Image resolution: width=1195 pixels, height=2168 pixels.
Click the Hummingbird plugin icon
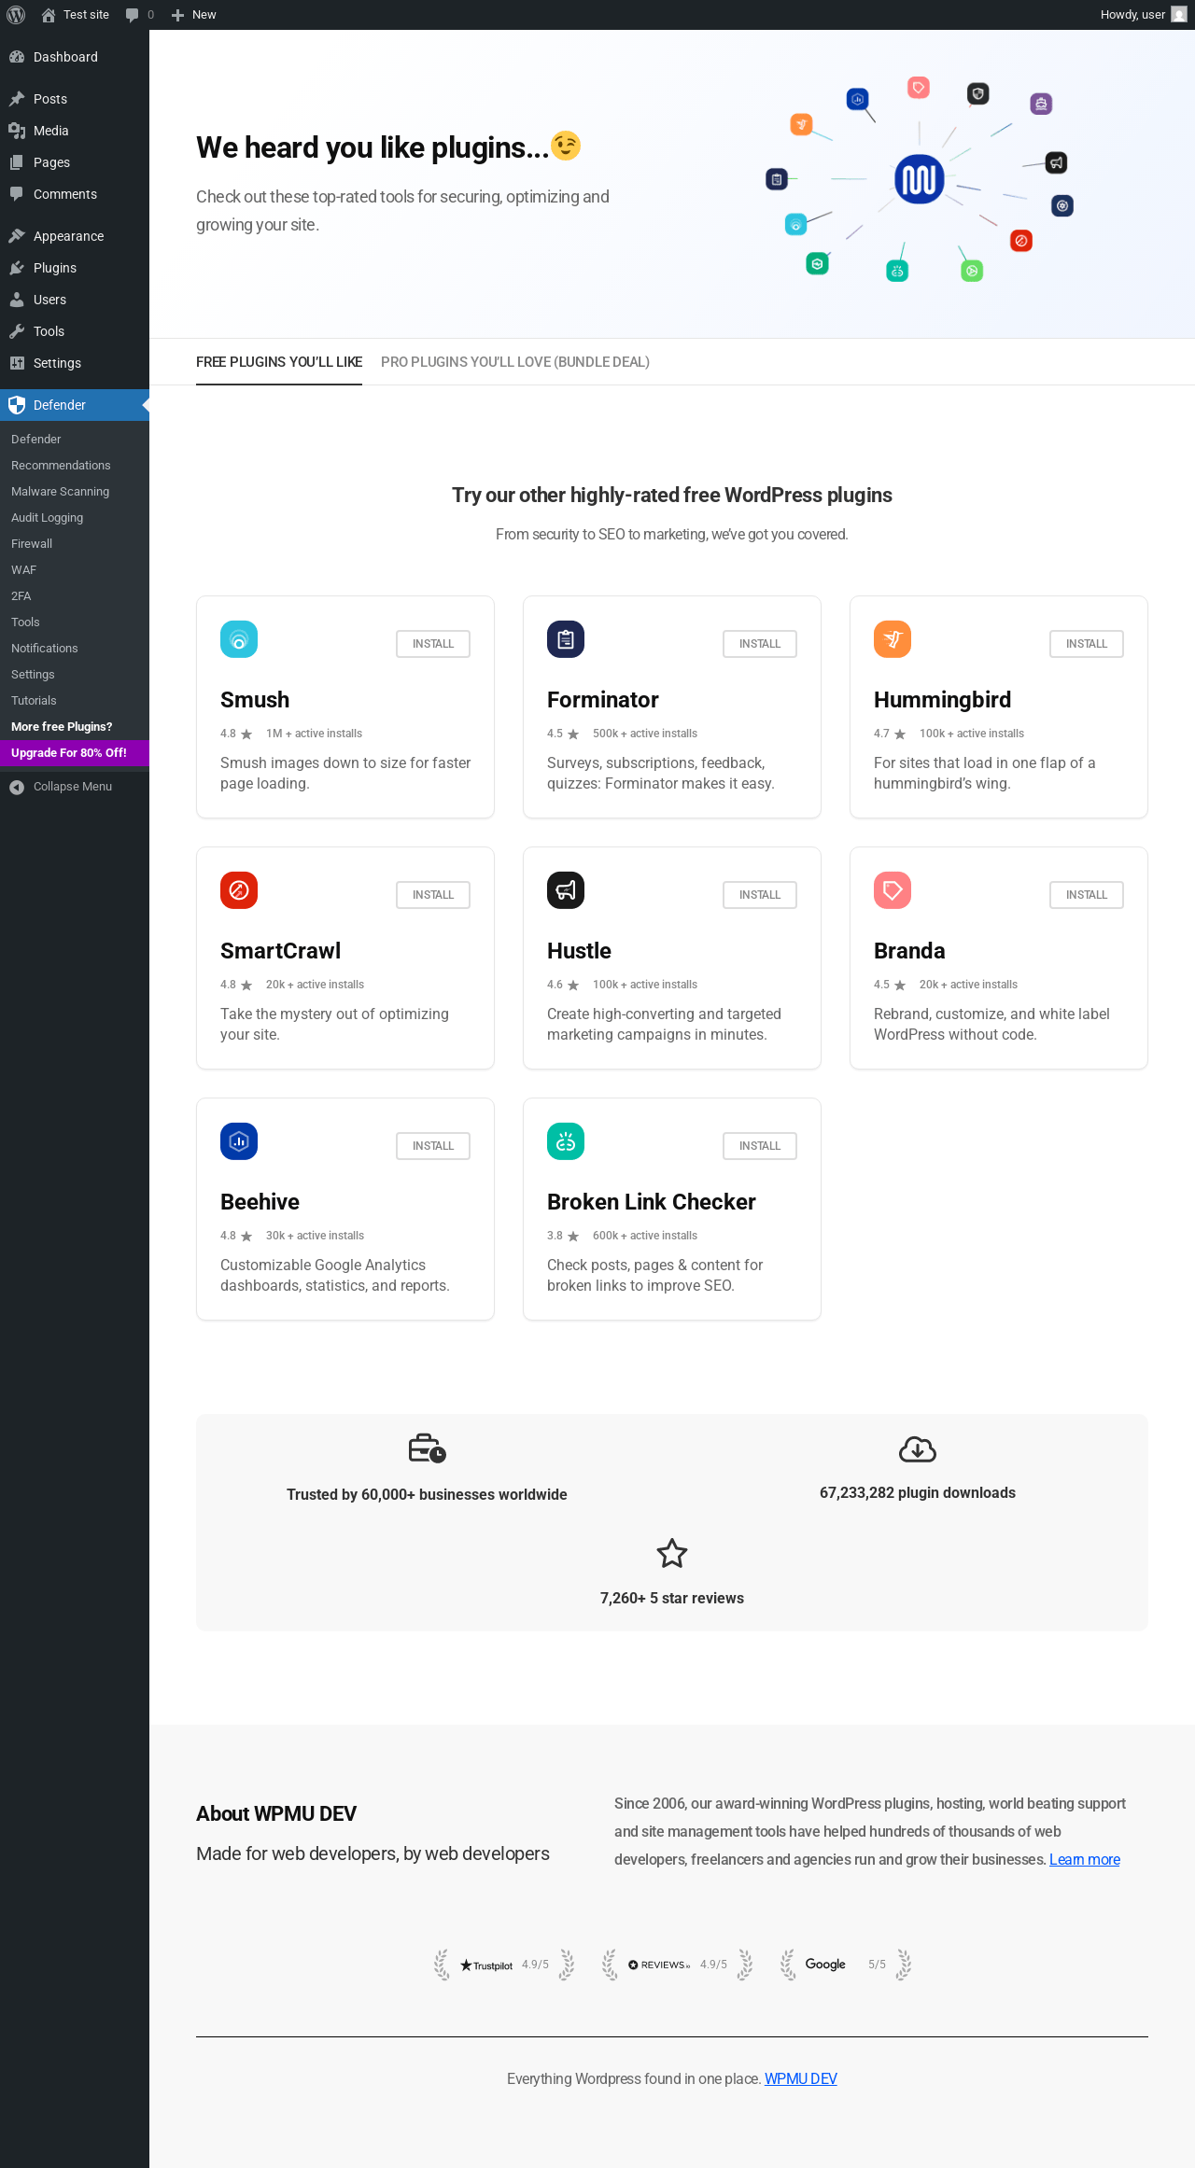pos(893,639)
